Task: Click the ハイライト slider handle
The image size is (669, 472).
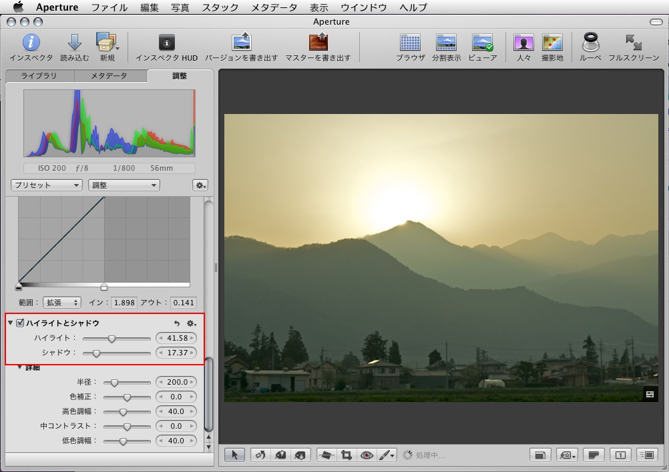Action: click(111, 339)
